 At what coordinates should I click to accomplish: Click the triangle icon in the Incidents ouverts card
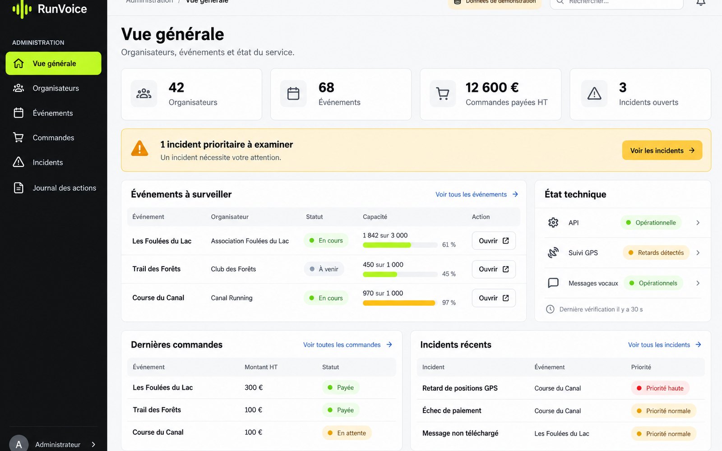(594, 94)
